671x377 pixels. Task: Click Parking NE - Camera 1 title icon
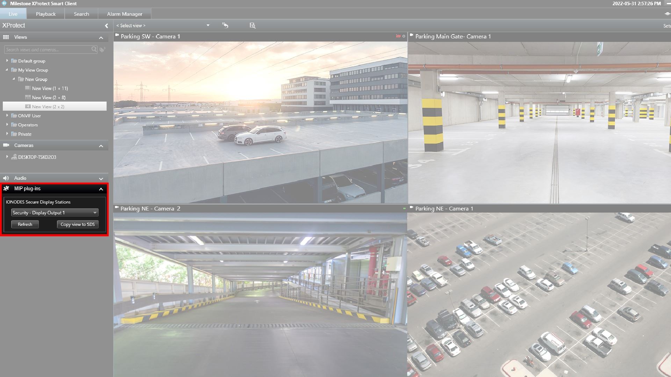pyautogui.click(x=412, y=207)
